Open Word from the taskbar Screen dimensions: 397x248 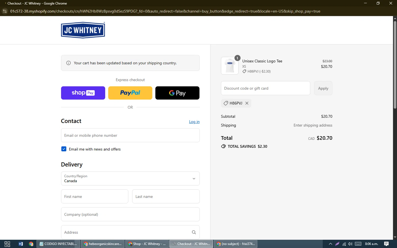click(x=21, y=244)
